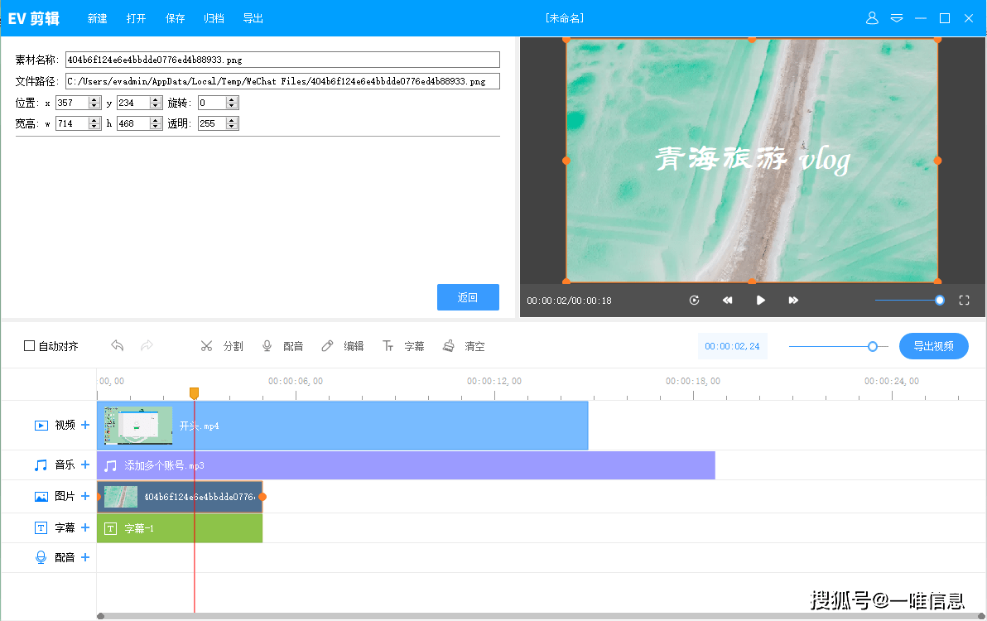Click the 导出视频 export video button
The height and width of the screenshot is (621, 987).
coord(933,346)
